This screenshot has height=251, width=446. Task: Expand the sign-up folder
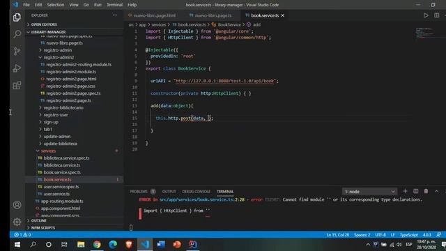point(51,122)
